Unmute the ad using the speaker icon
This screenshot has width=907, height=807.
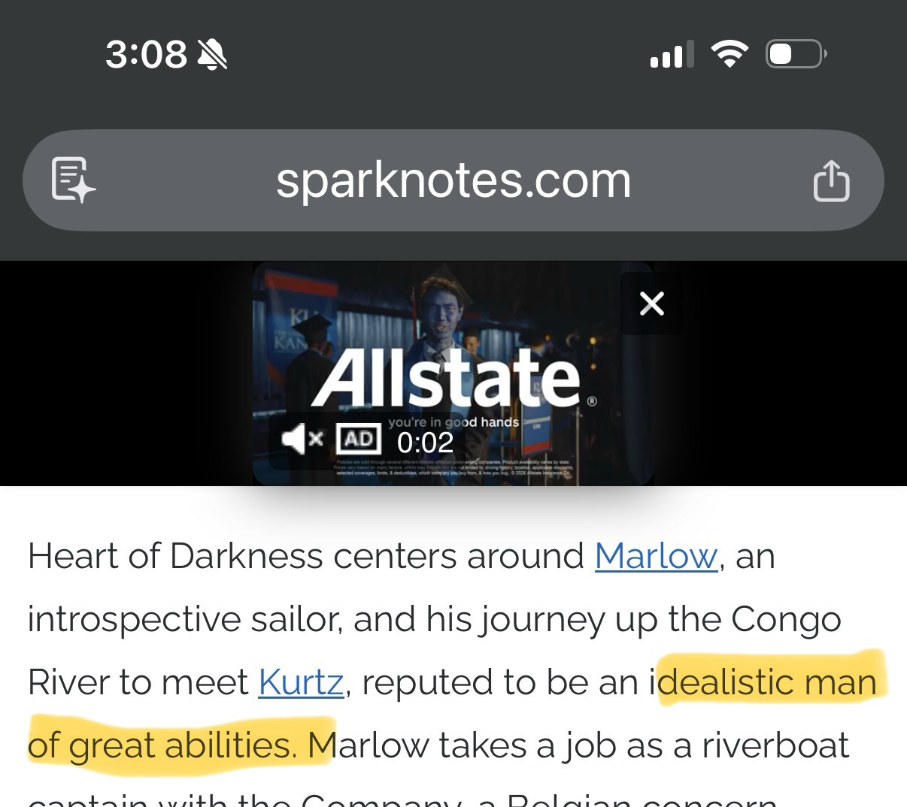[x=302, y=439]
